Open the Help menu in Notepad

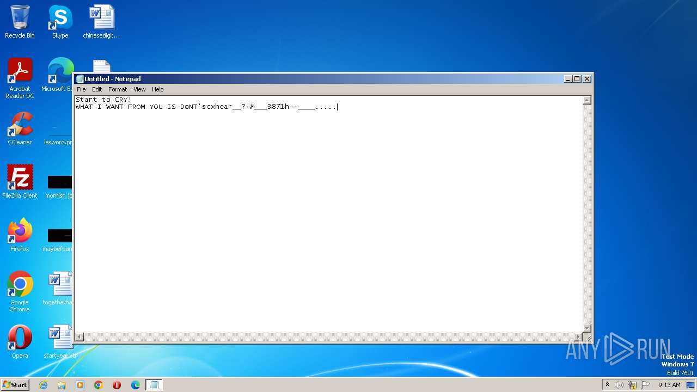pyautogui.click(x=158, y=89)
